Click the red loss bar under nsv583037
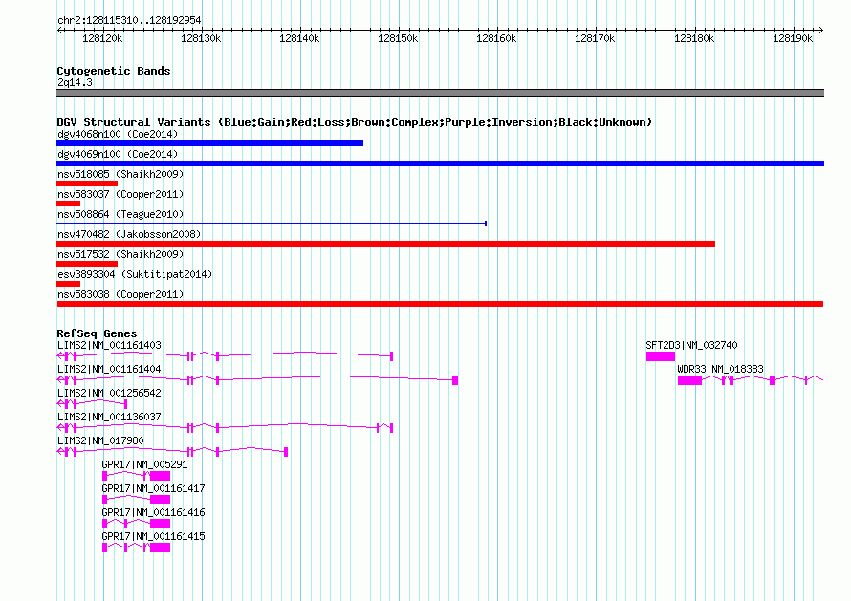This screenshot has height=601, width=851. click(69, 204)
